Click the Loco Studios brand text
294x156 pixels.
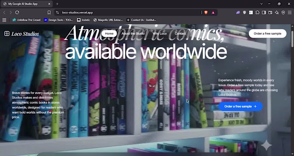tap(25, 34)
